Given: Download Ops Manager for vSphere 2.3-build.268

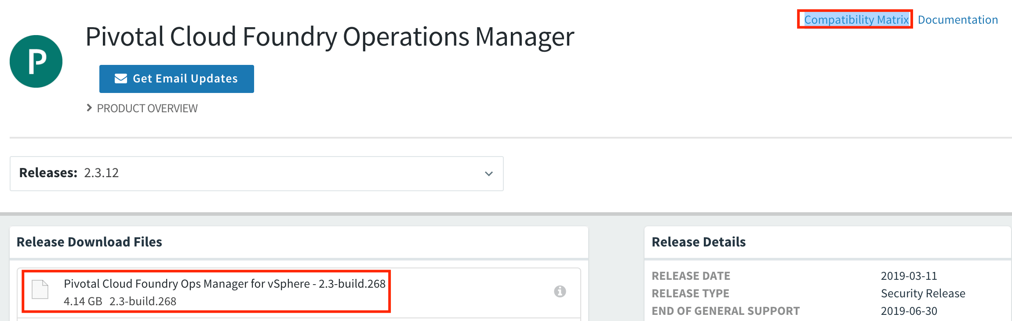Looking at the screenshot, I should (x=224, y=284).
